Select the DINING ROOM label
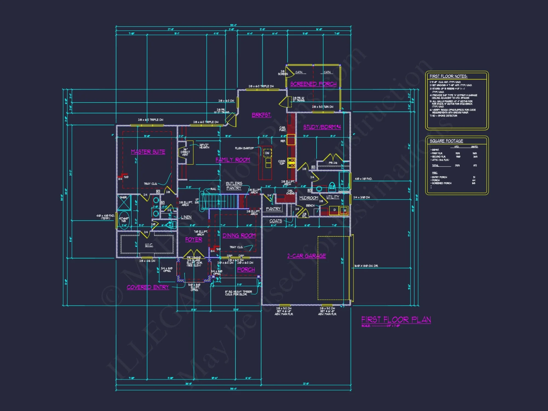Viewport: 548px width, 411px height. [x=239, y=236]
